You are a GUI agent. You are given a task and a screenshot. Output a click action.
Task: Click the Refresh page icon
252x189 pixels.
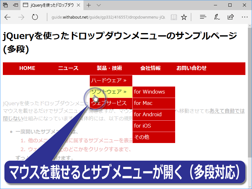[35, 17]
